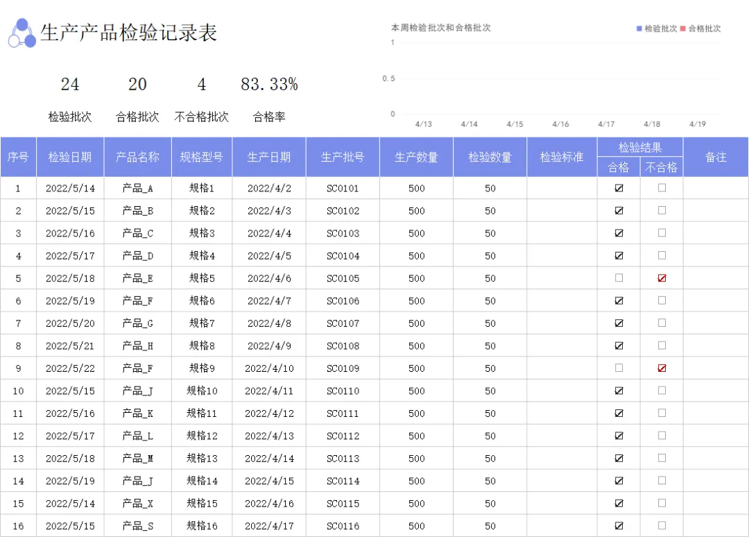The image size is (749, 537).
Task: Select the 检验结果 merged header
Action: click(x=640, y=147)
